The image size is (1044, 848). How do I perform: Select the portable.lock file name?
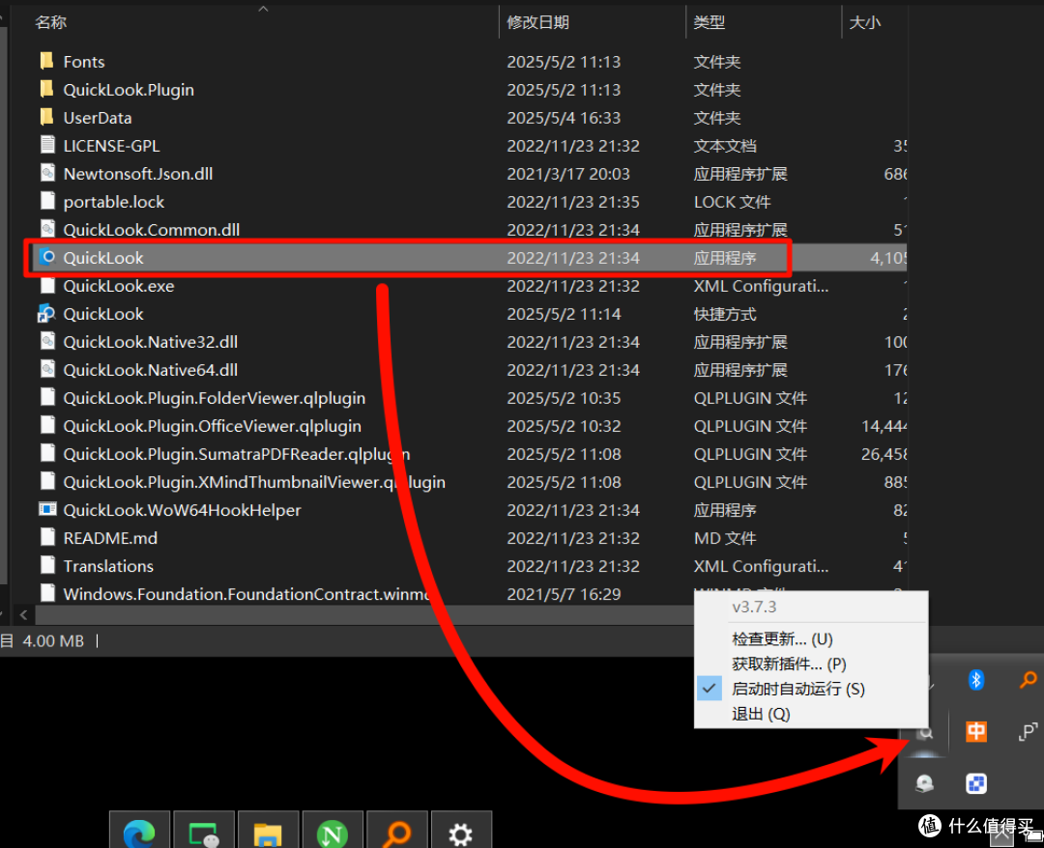pyautogui.click(x=114, y=202)
